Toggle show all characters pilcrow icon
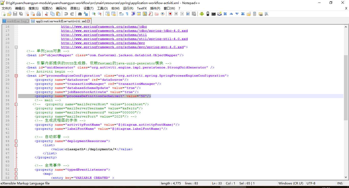The width and height of the screenshot is (349, 188). coord(127,14)
